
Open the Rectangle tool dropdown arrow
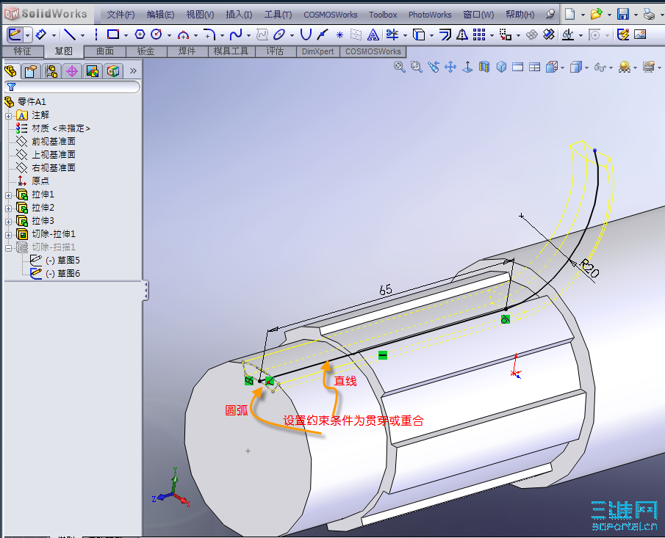click(x=126, y=35)
